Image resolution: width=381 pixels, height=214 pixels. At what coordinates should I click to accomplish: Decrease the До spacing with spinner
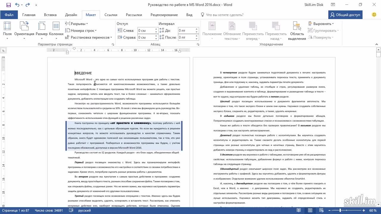point(196,32)
